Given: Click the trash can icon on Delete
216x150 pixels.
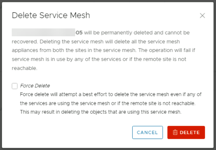Looking at the screenshot, I should tap(175, 132).
